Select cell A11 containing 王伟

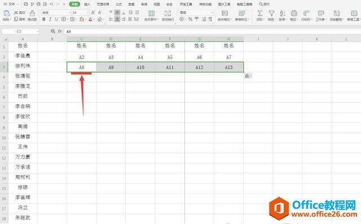tap(23, 147)
